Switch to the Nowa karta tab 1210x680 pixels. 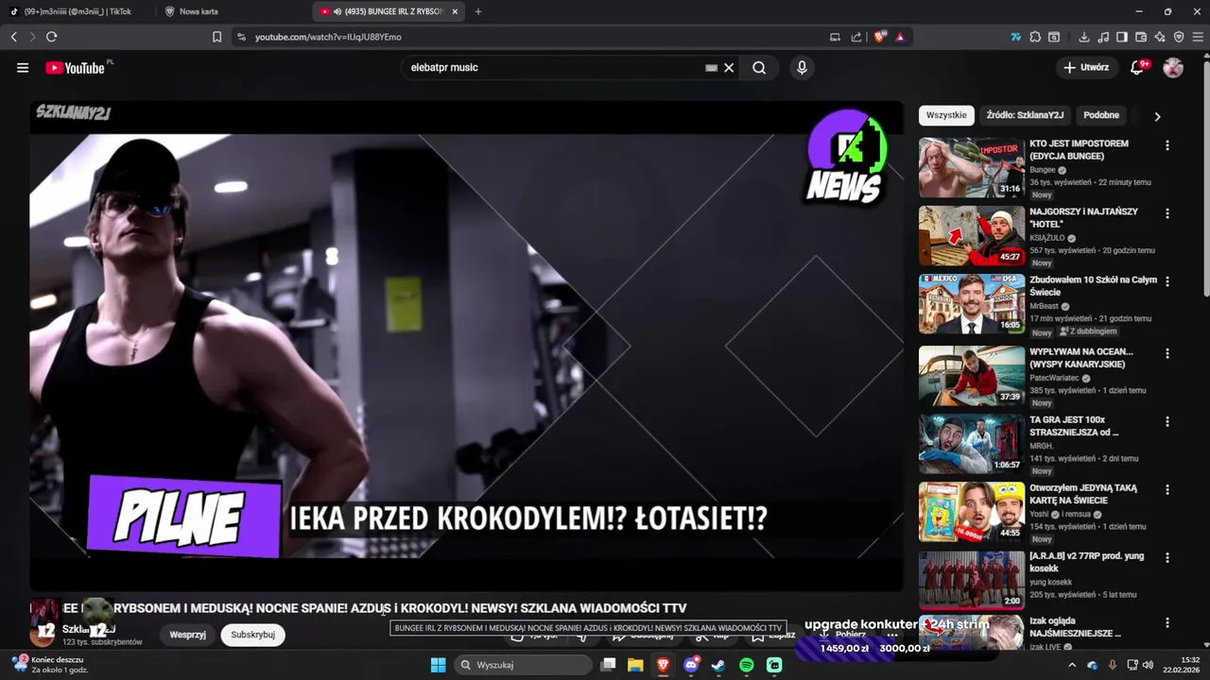(232, 11)
